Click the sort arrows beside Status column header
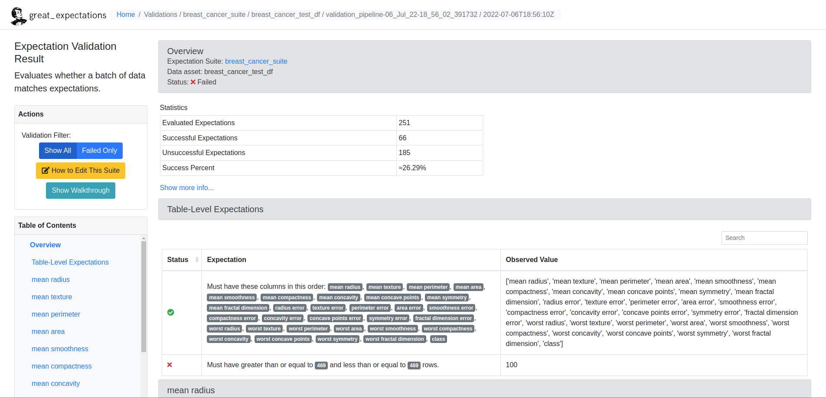Image resolution: width=826 pixels, height=398 pixels. (x=196, y=259)
